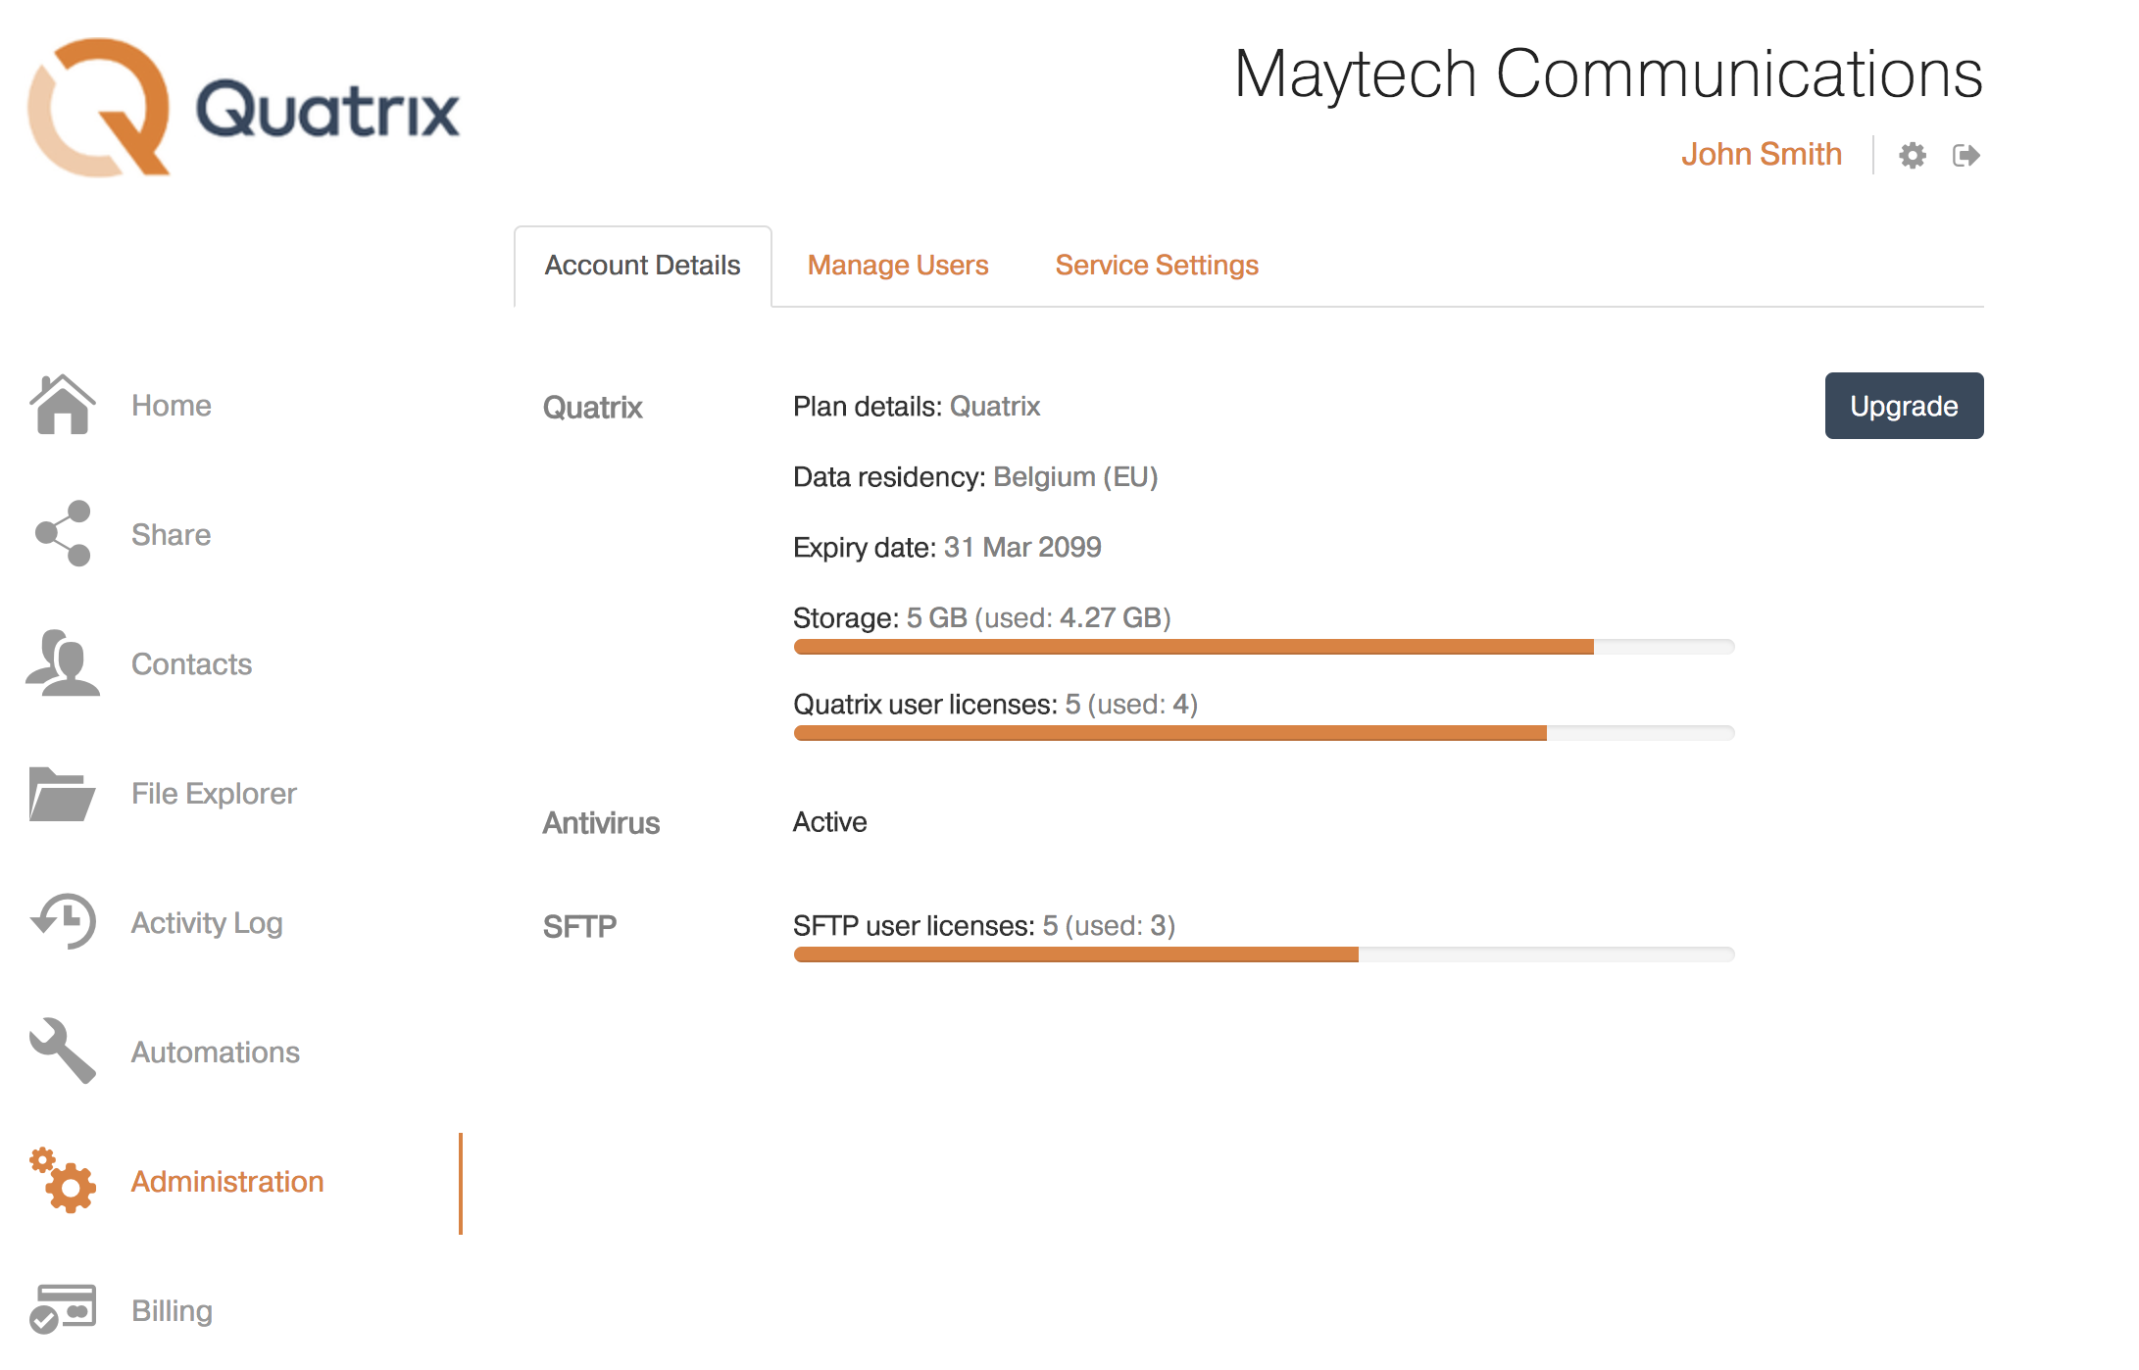Open Contacts from the sidebar
Image resolution: width=2139 pixels, height=1370 pixels.
[191, 664]
